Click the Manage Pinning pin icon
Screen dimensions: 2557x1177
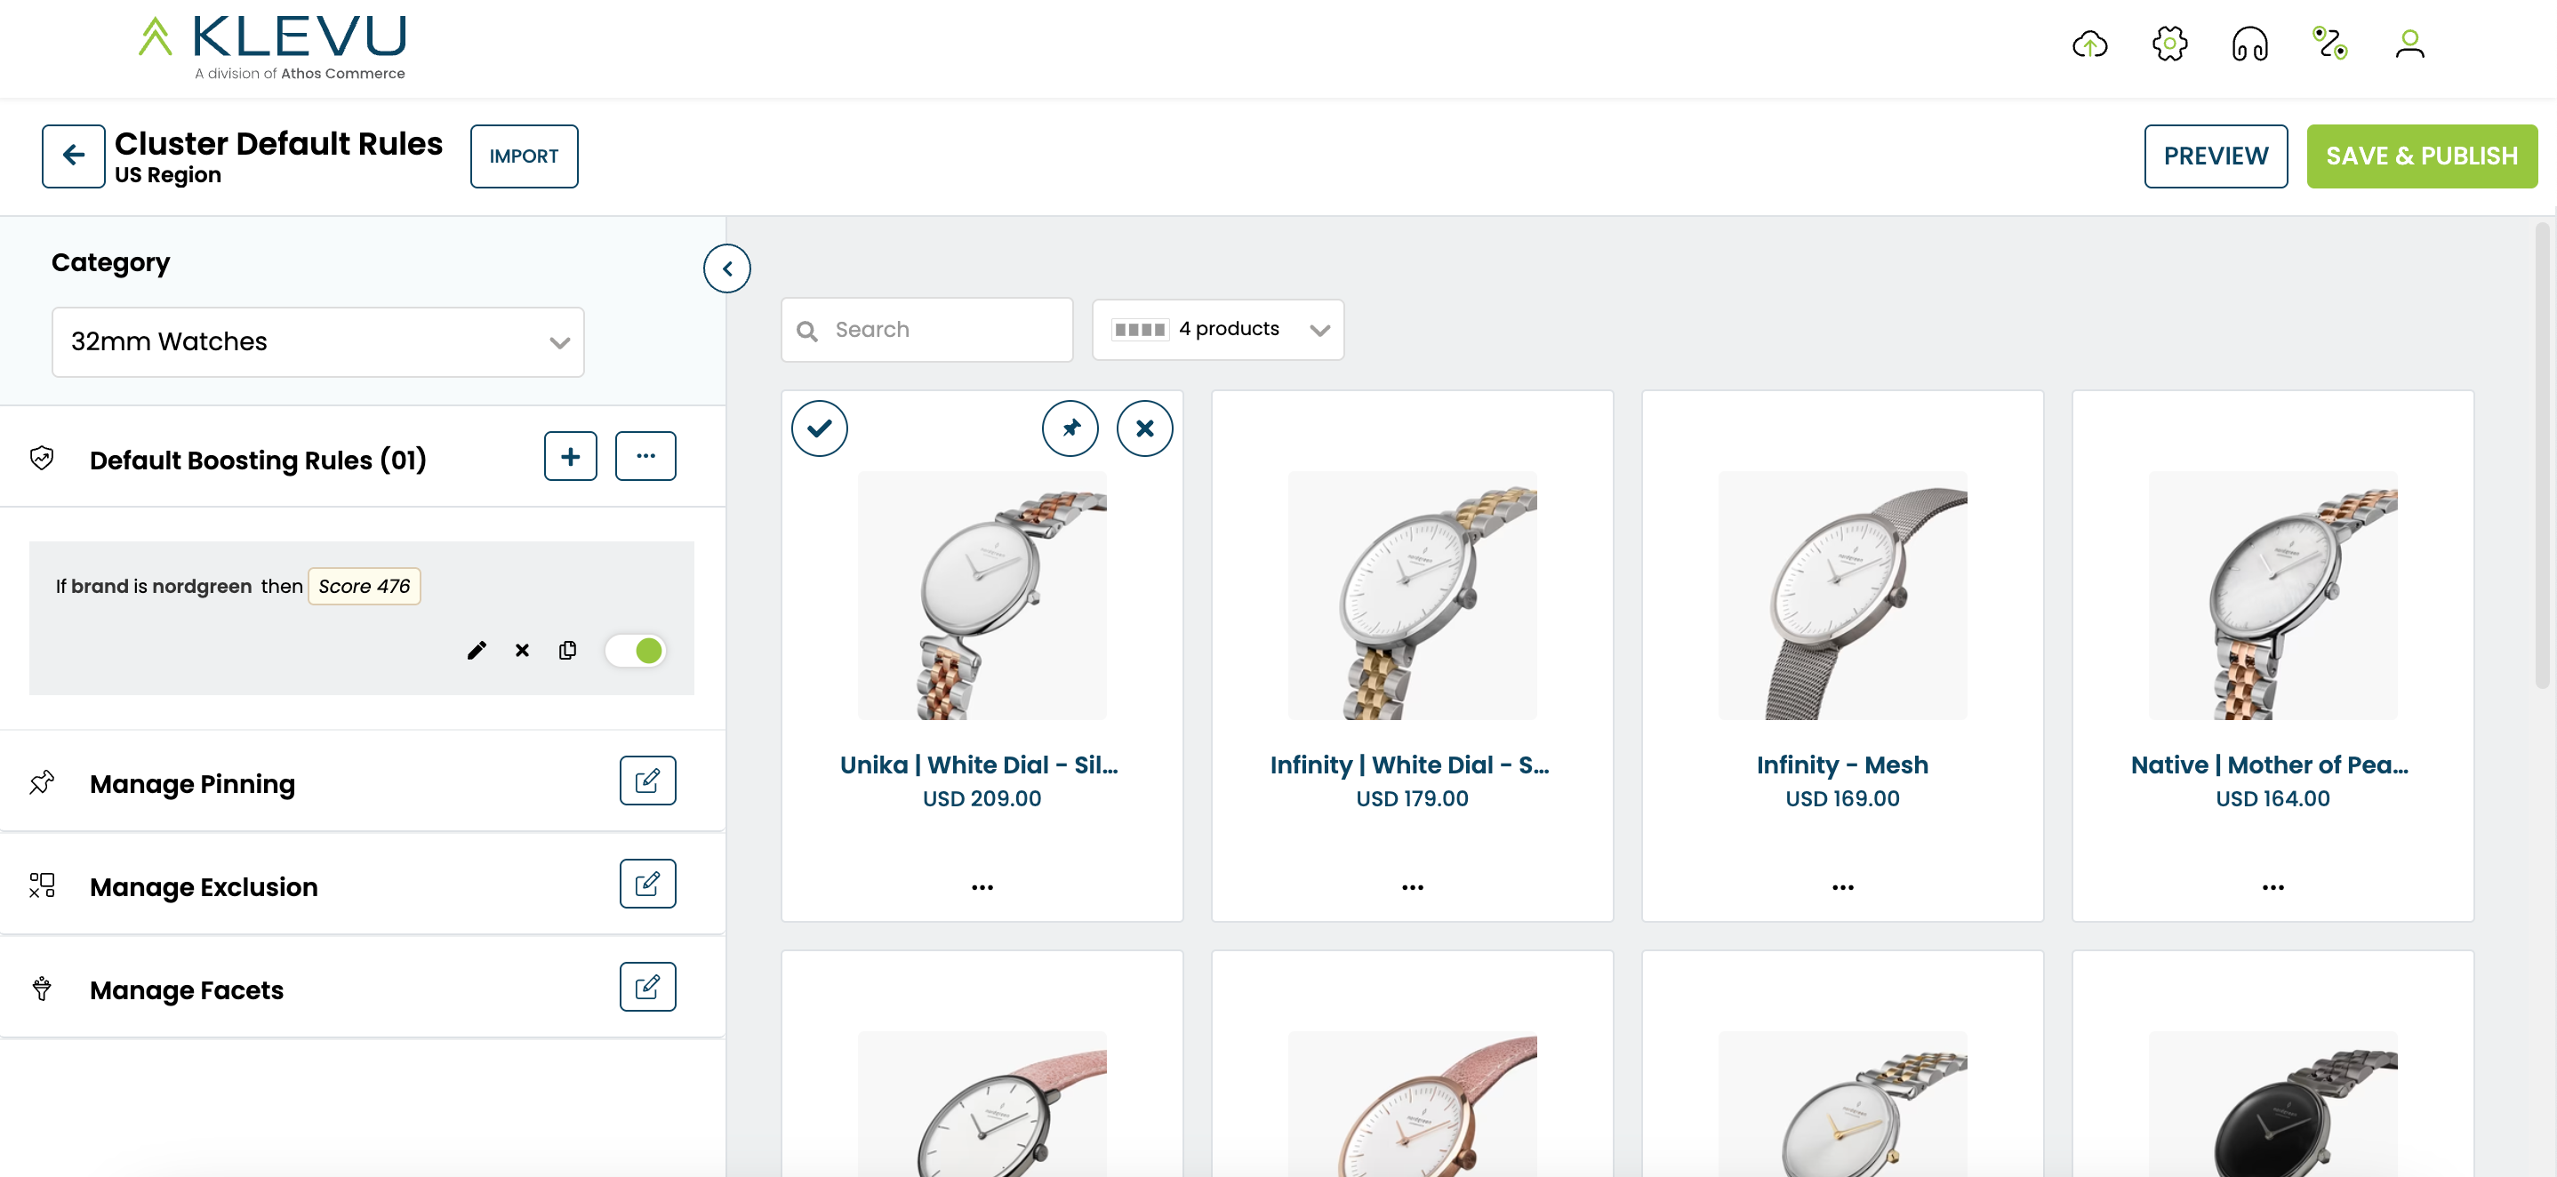point(42,783)
